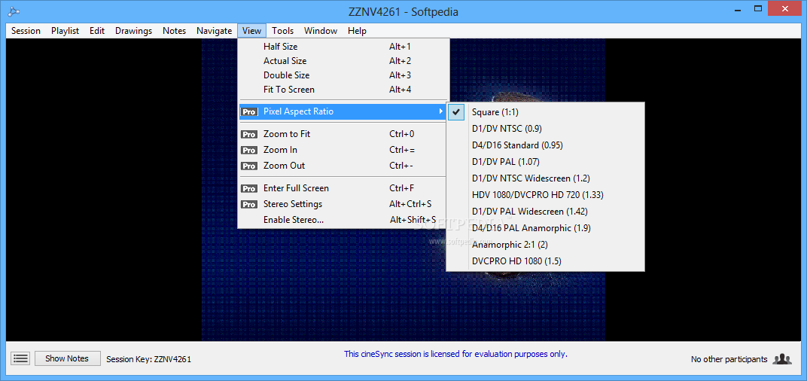This screenshot has height=381, width=807.
Task: Toggle the checked Square (1:1) option
Action: (545, 112)
